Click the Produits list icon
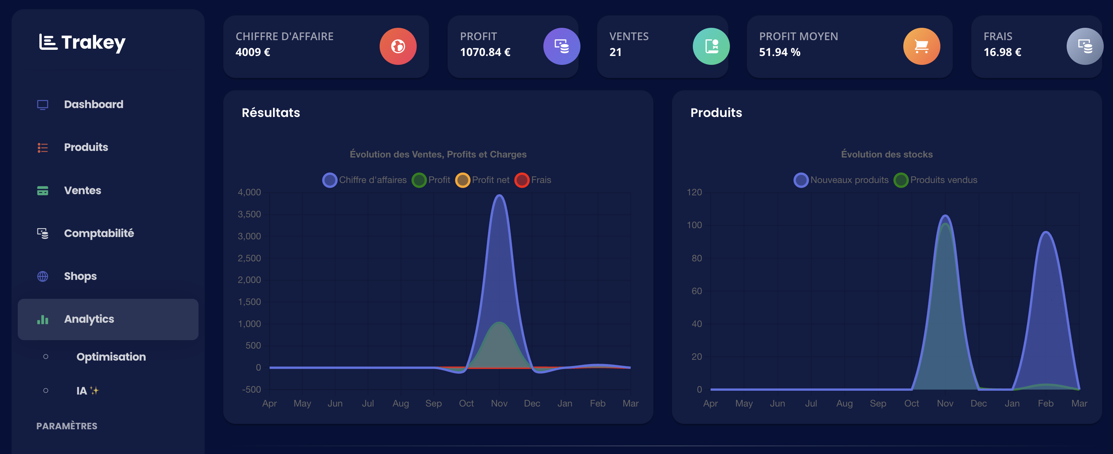 click(x=42, y=148)
